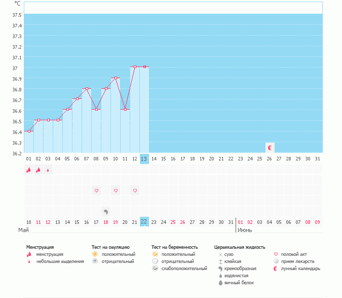Open the moon calendar icon on day 26

pyautogui.click(x=270, y=148)
